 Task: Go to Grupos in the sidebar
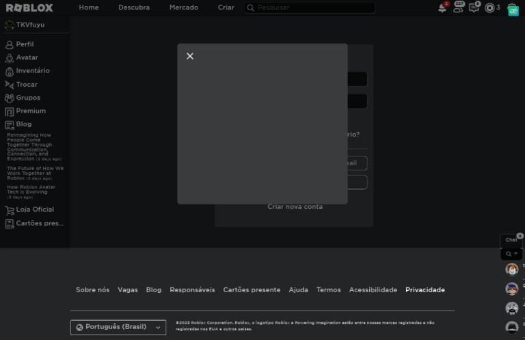28,98
